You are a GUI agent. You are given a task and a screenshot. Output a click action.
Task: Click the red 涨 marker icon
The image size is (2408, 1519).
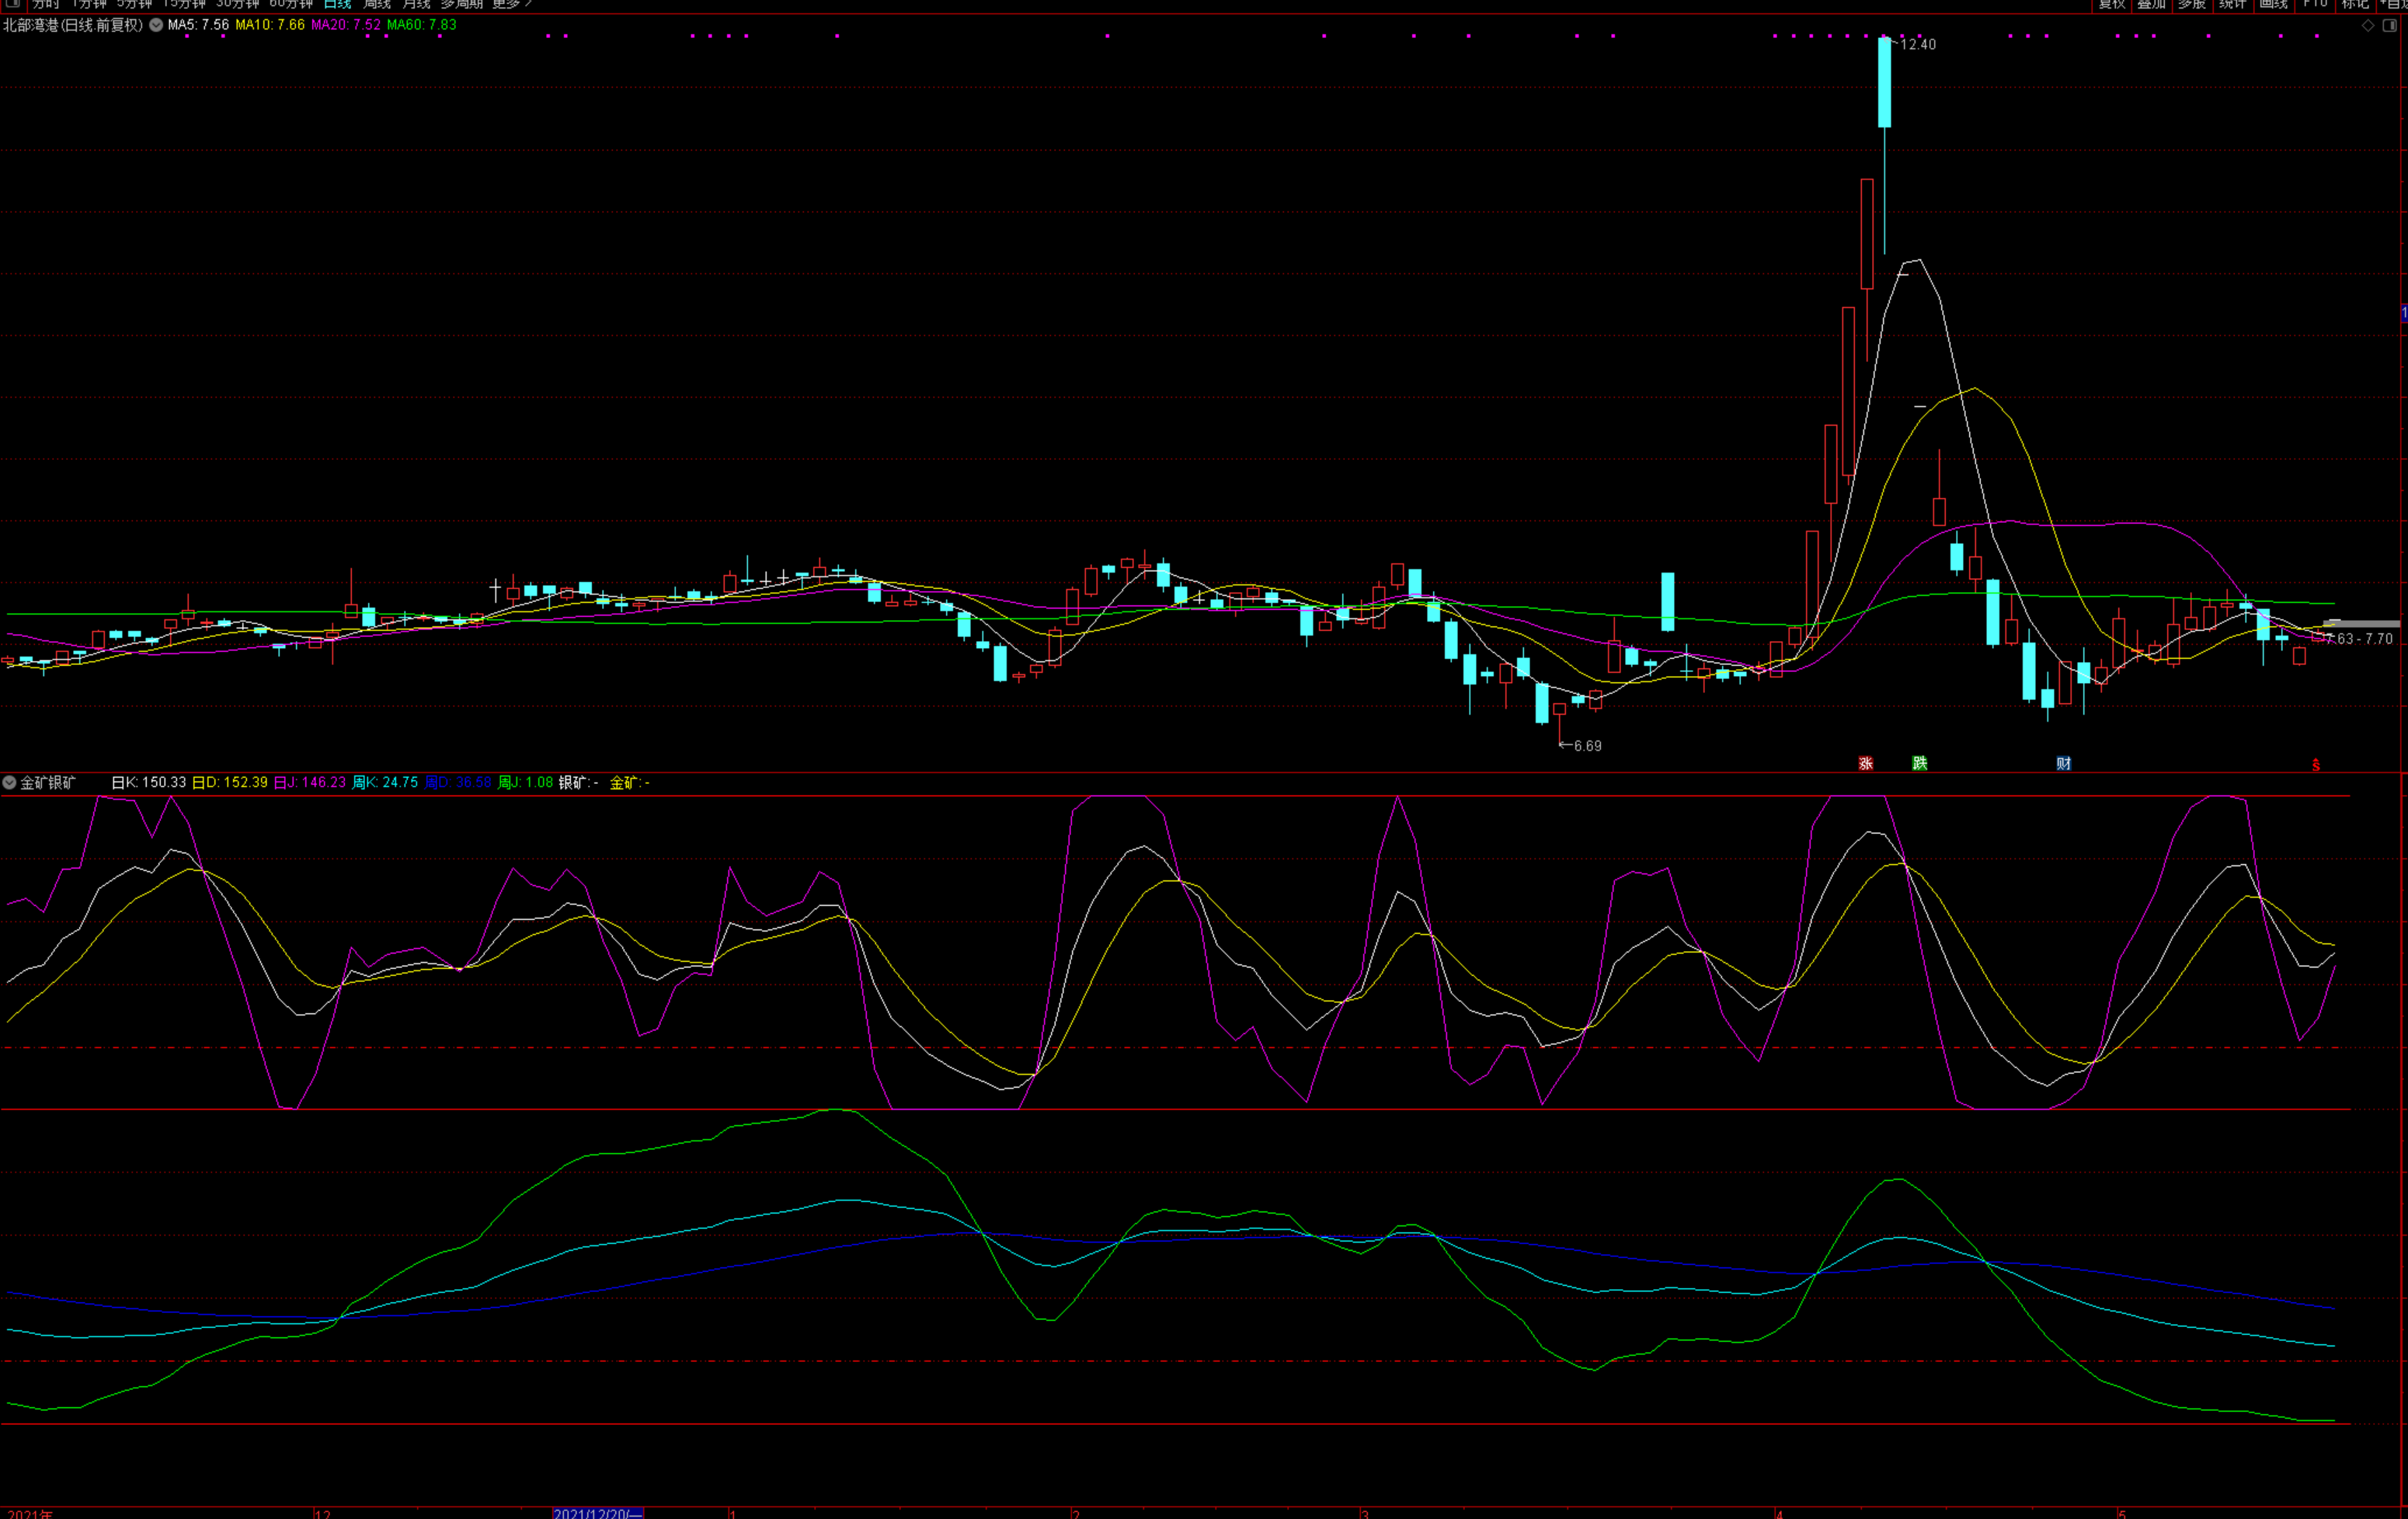(1866, 763)
